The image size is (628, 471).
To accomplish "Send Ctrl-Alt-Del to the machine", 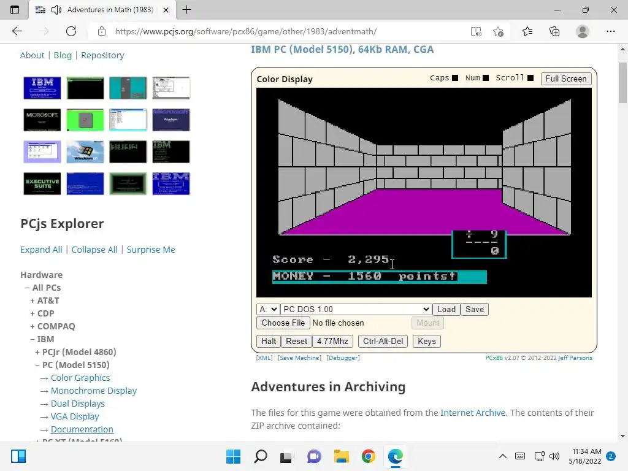I will pos(383,341).
